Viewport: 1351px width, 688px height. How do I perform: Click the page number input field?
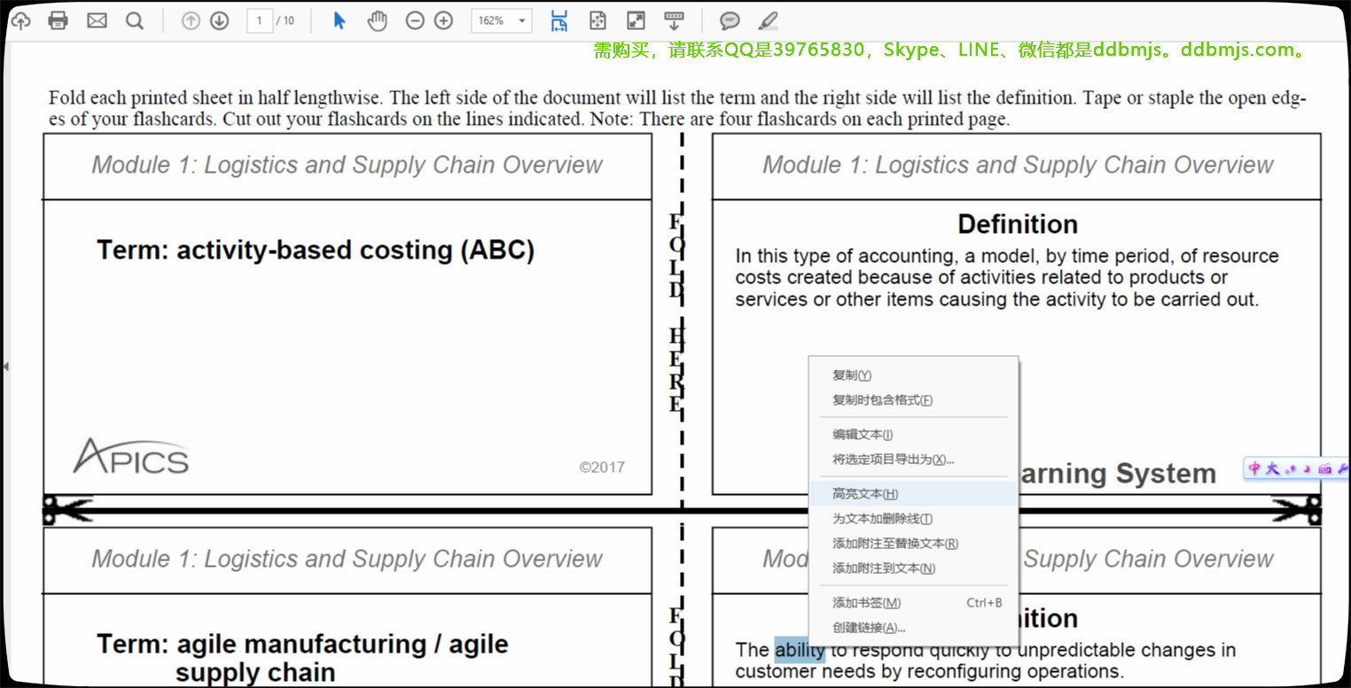(x=260, y=20)
